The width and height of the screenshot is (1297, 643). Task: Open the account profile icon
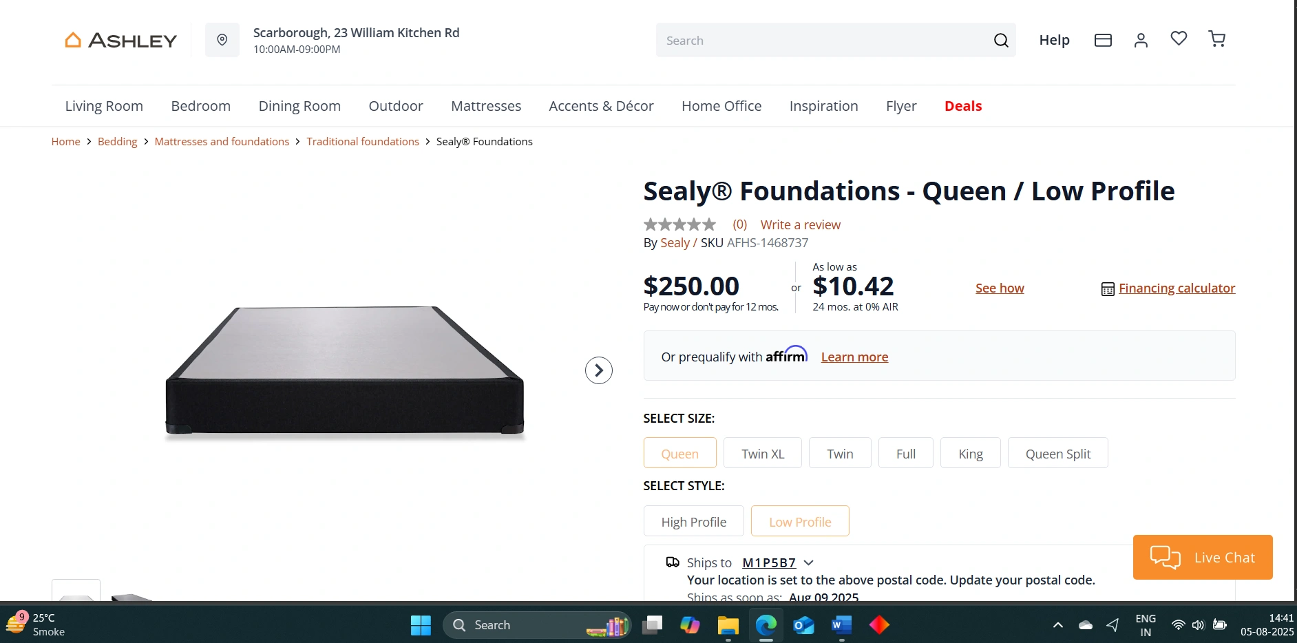(x=1141, y=41)
